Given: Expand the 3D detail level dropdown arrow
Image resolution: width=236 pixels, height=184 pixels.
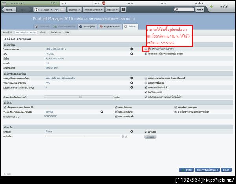Looking at the screenshot, I should pyautogui.click(x=102, y=112).
